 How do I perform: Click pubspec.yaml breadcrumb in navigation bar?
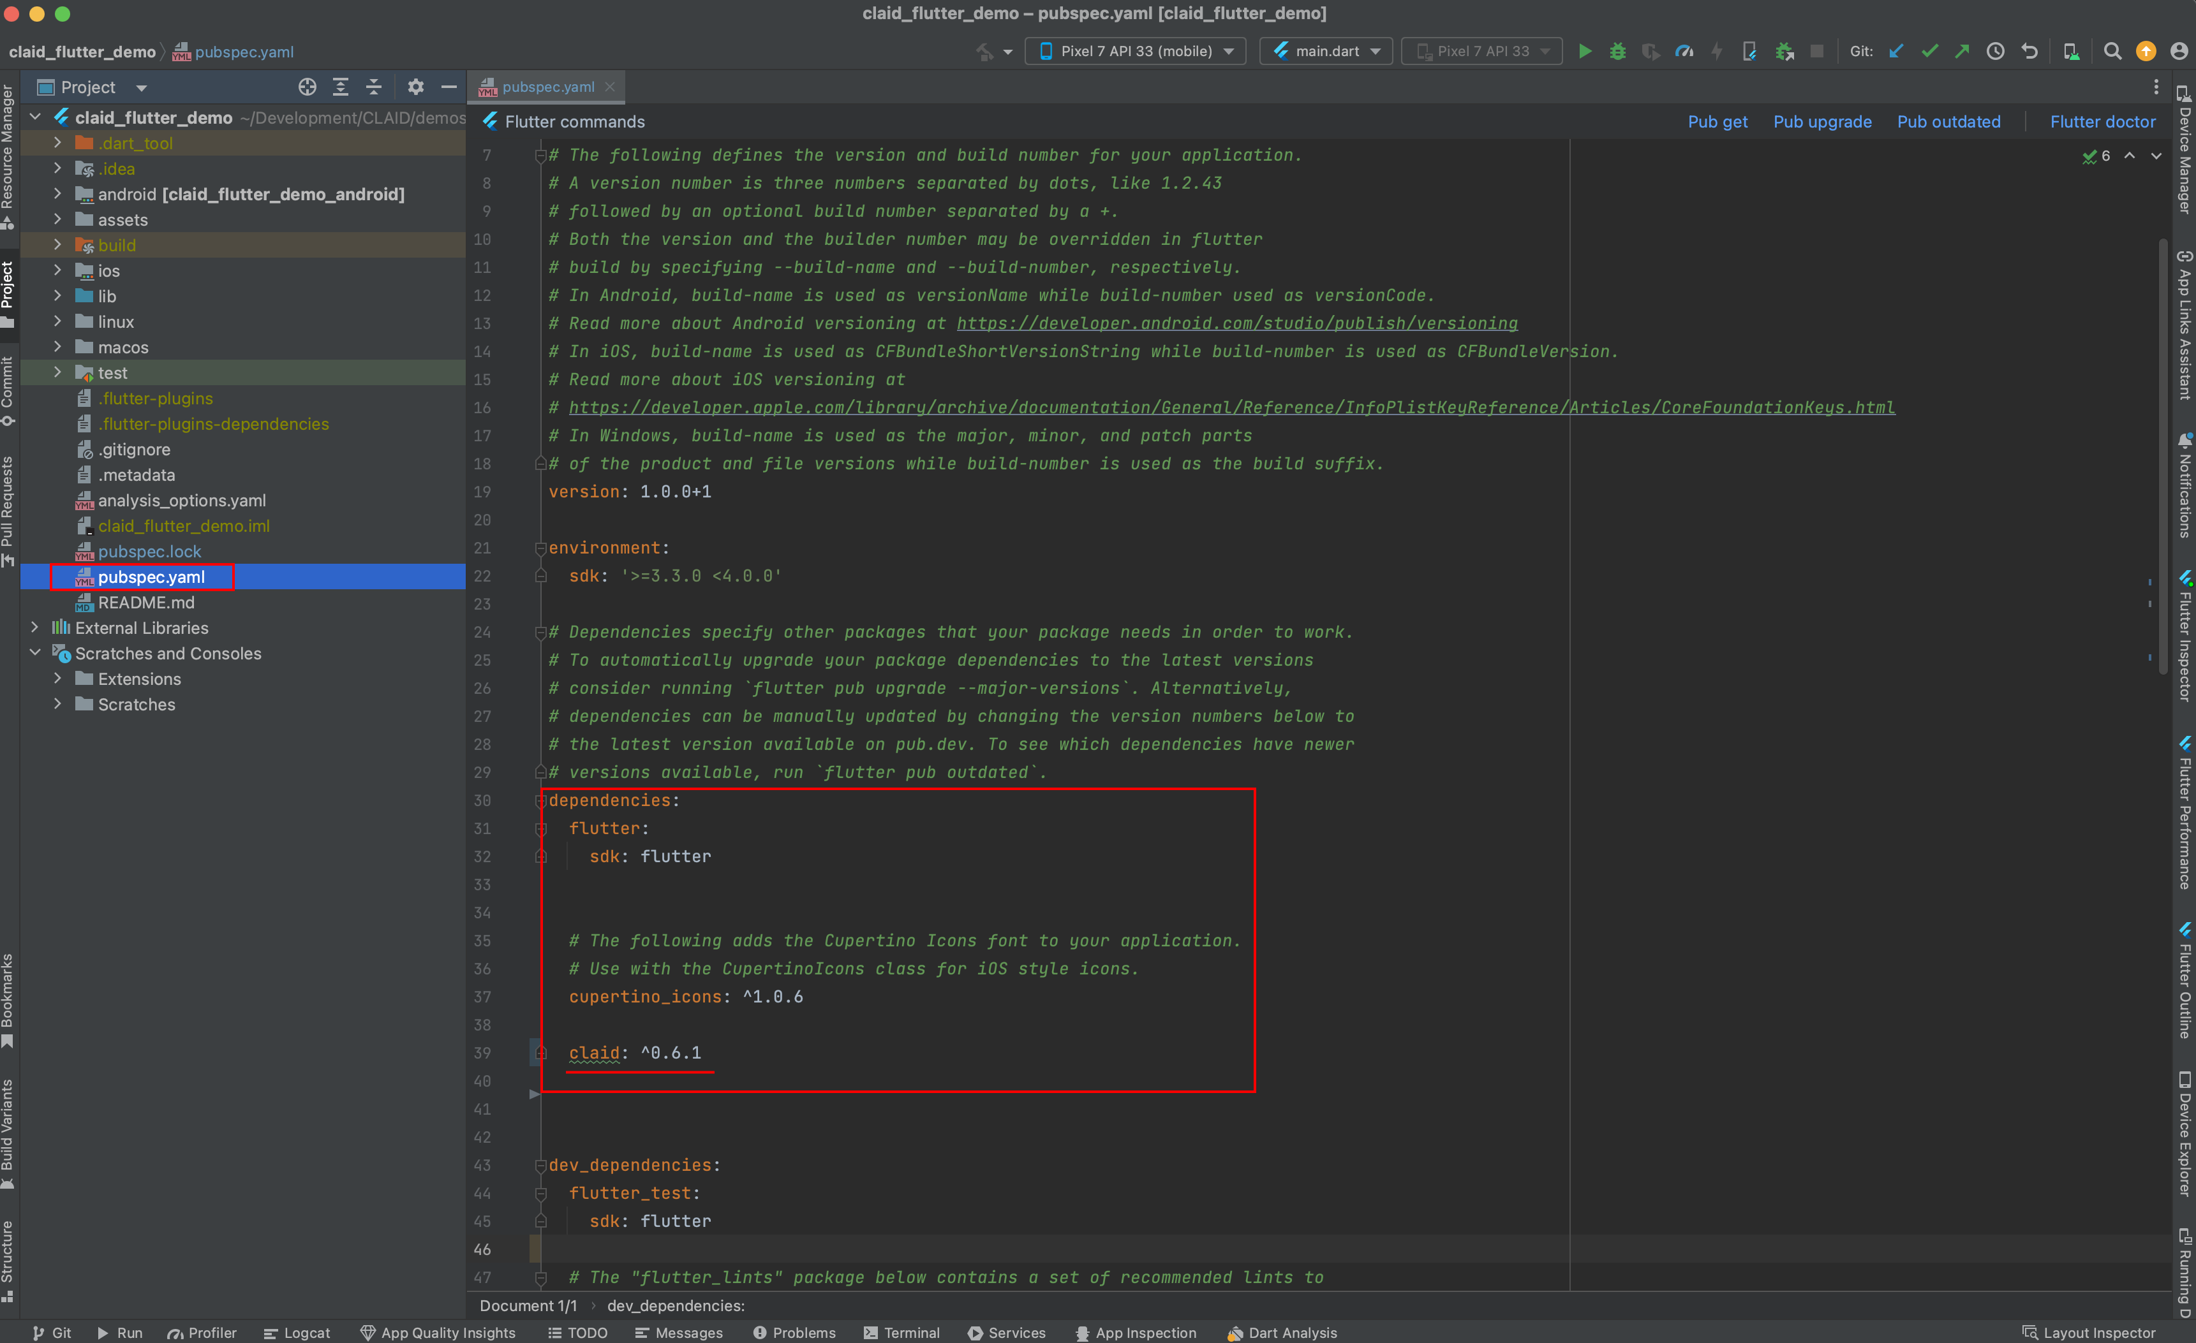tap(234, 52)
